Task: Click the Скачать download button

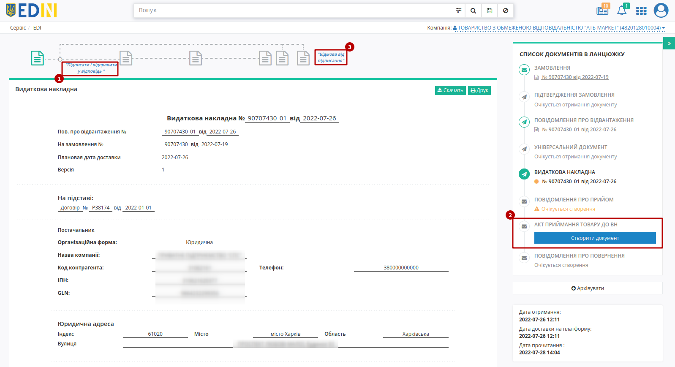Action: (450, 90)
